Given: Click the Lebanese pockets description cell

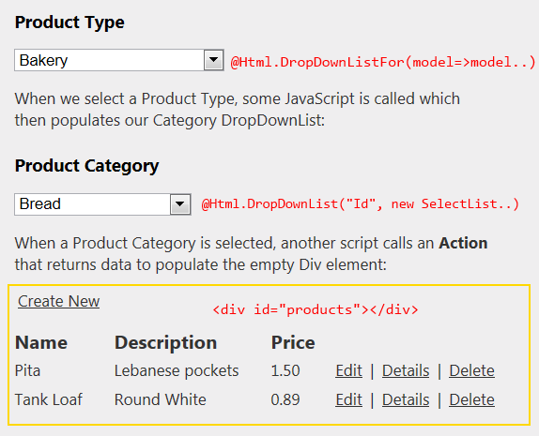Looking at the screenshot, I should tap(177, 370).
